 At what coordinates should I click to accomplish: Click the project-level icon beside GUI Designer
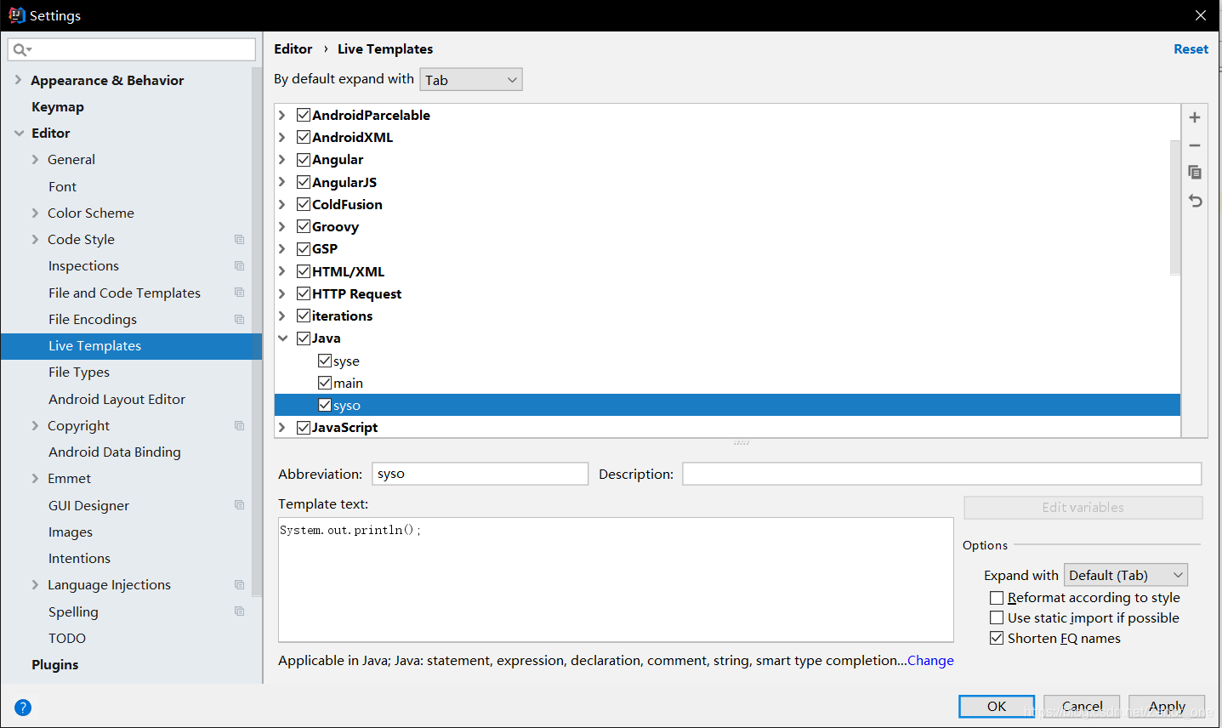(x=239, y=505)
